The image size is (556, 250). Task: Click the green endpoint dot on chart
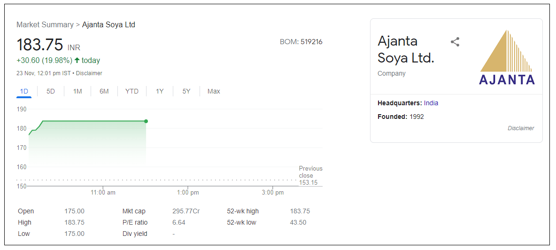(146, 121)
